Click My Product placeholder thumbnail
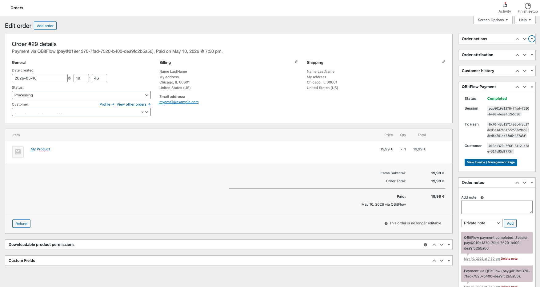Viewport: 540px width, 287px height. (18, 152)
